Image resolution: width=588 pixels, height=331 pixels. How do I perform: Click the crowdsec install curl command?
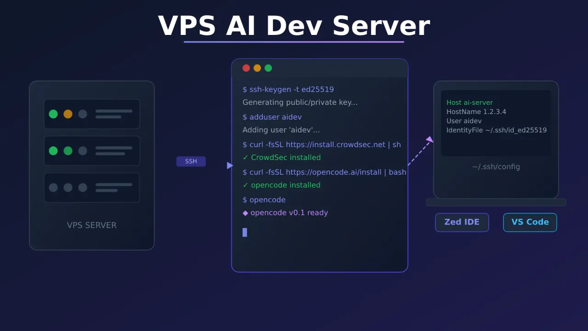click(x=322, y=145)
